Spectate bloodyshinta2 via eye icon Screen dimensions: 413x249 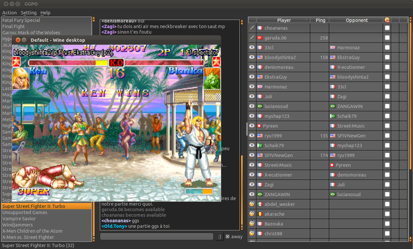tap(252, 57)
